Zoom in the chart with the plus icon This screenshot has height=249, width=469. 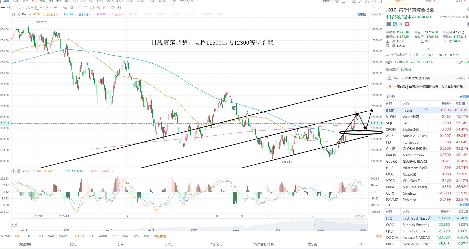pyautogui.click(x=381, y=15)
